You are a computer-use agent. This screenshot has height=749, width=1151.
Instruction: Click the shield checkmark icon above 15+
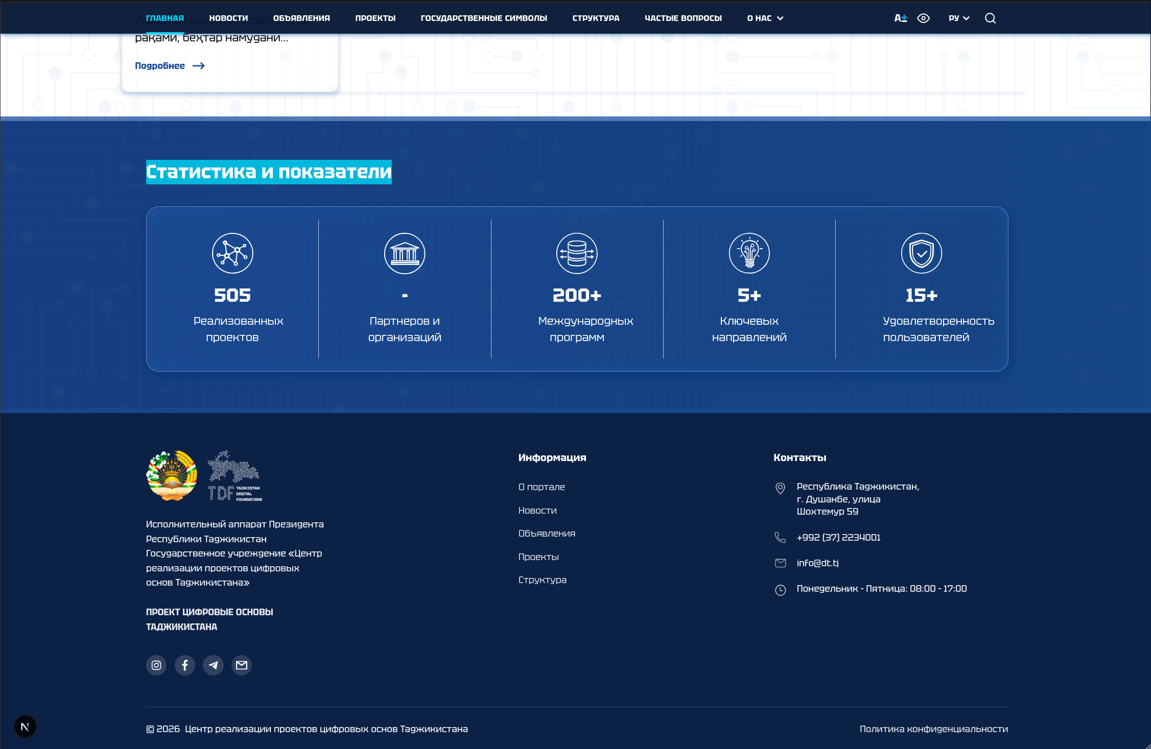(x=921, y=253)
